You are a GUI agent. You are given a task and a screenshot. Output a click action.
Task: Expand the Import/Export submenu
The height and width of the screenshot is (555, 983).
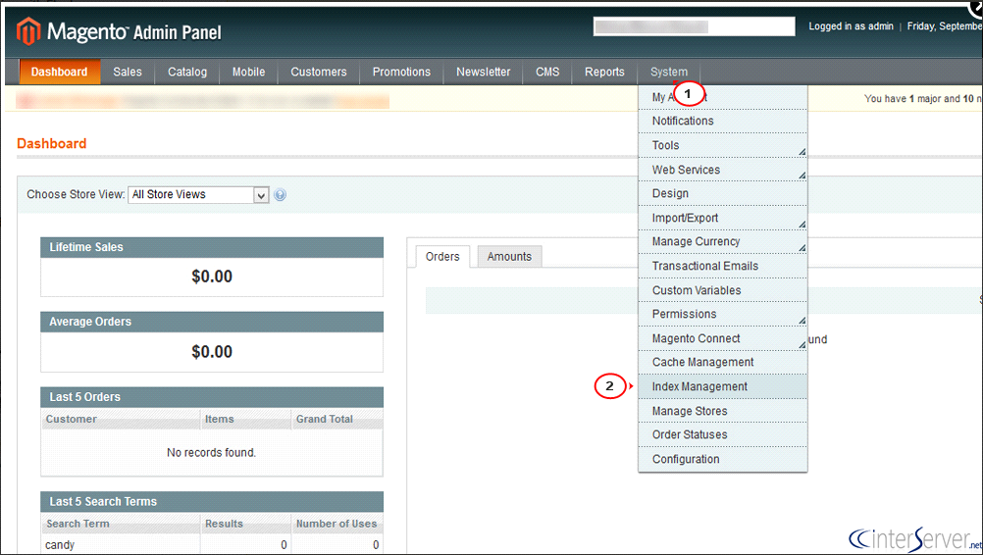(x=723, y=218)
